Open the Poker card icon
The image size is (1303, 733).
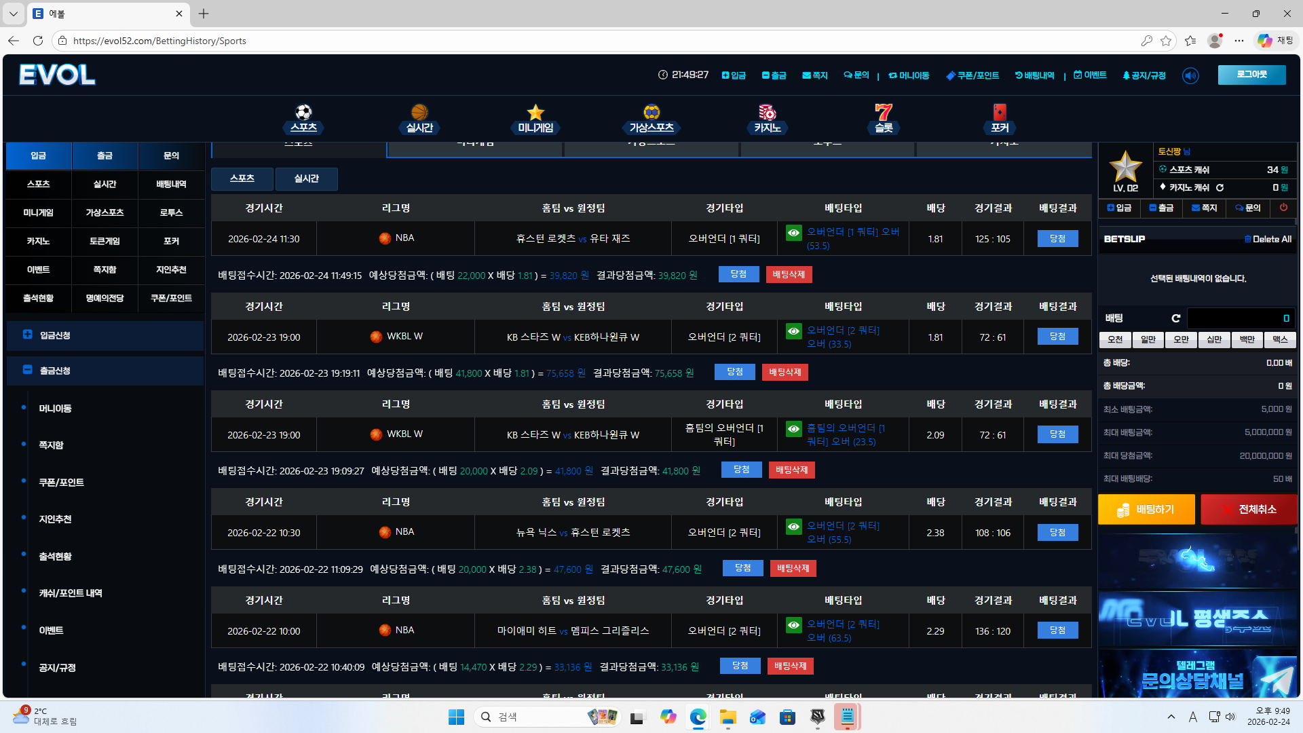click(x=999, y=113)
